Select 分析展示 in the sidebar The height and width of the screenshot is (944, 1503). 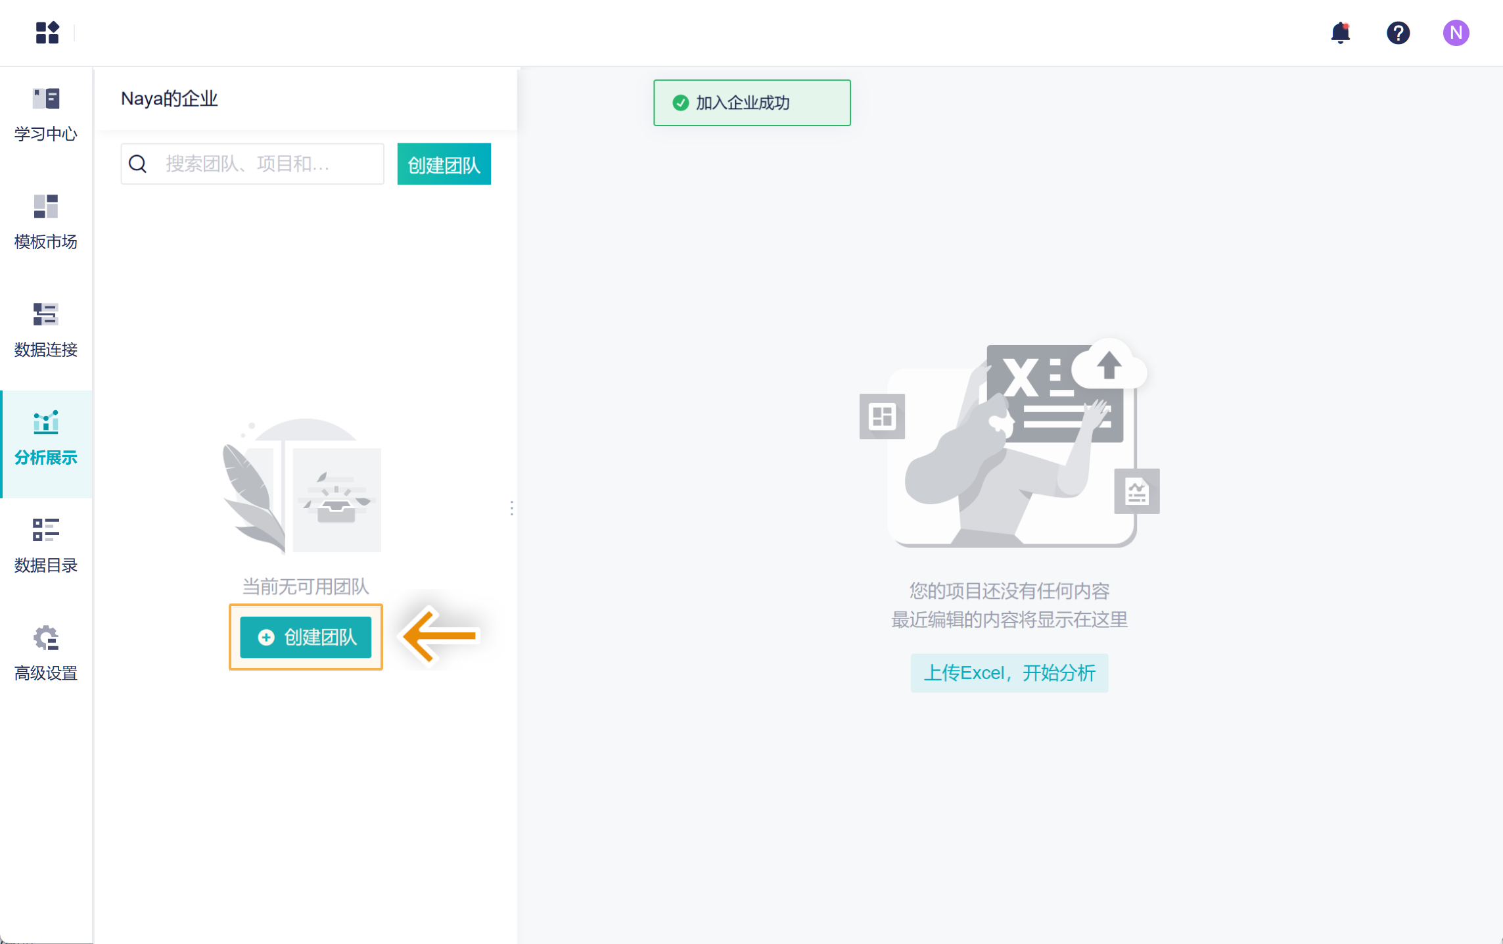46,438
